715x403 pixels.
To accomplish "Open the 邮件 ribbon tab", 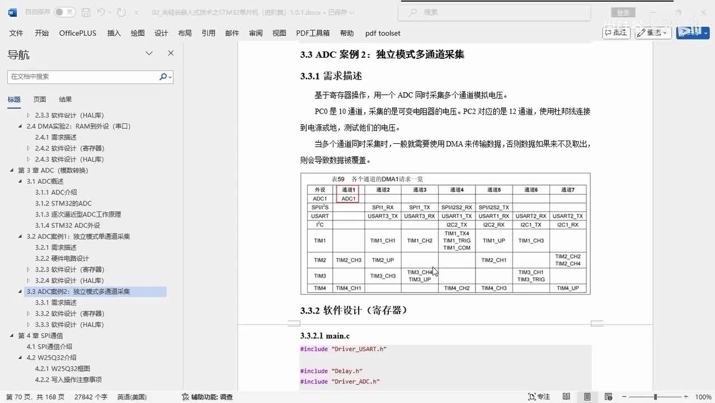I will click(232, 33).
